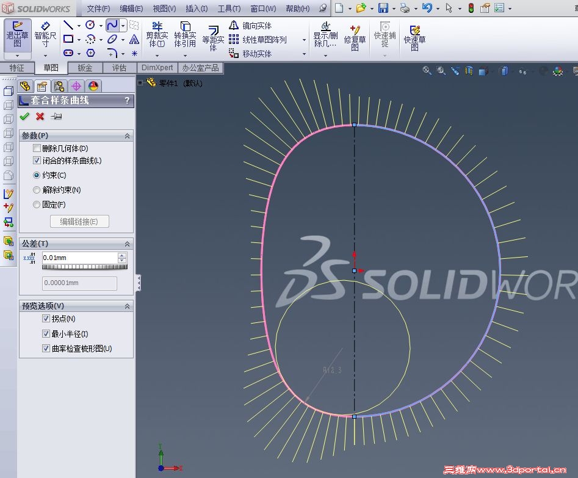Select the Spline curve tool
This screenshot has width=578, height=478.
[x=112, y=25]
